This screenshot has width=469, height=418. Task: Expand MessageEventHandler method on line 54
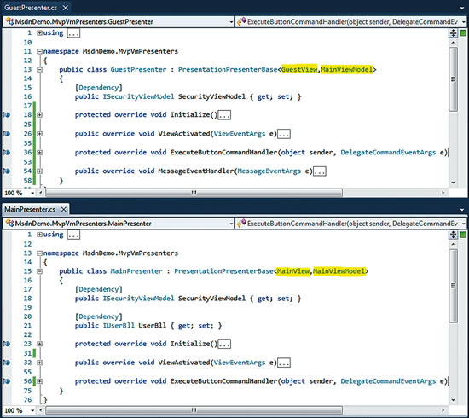tap(39, 171)
